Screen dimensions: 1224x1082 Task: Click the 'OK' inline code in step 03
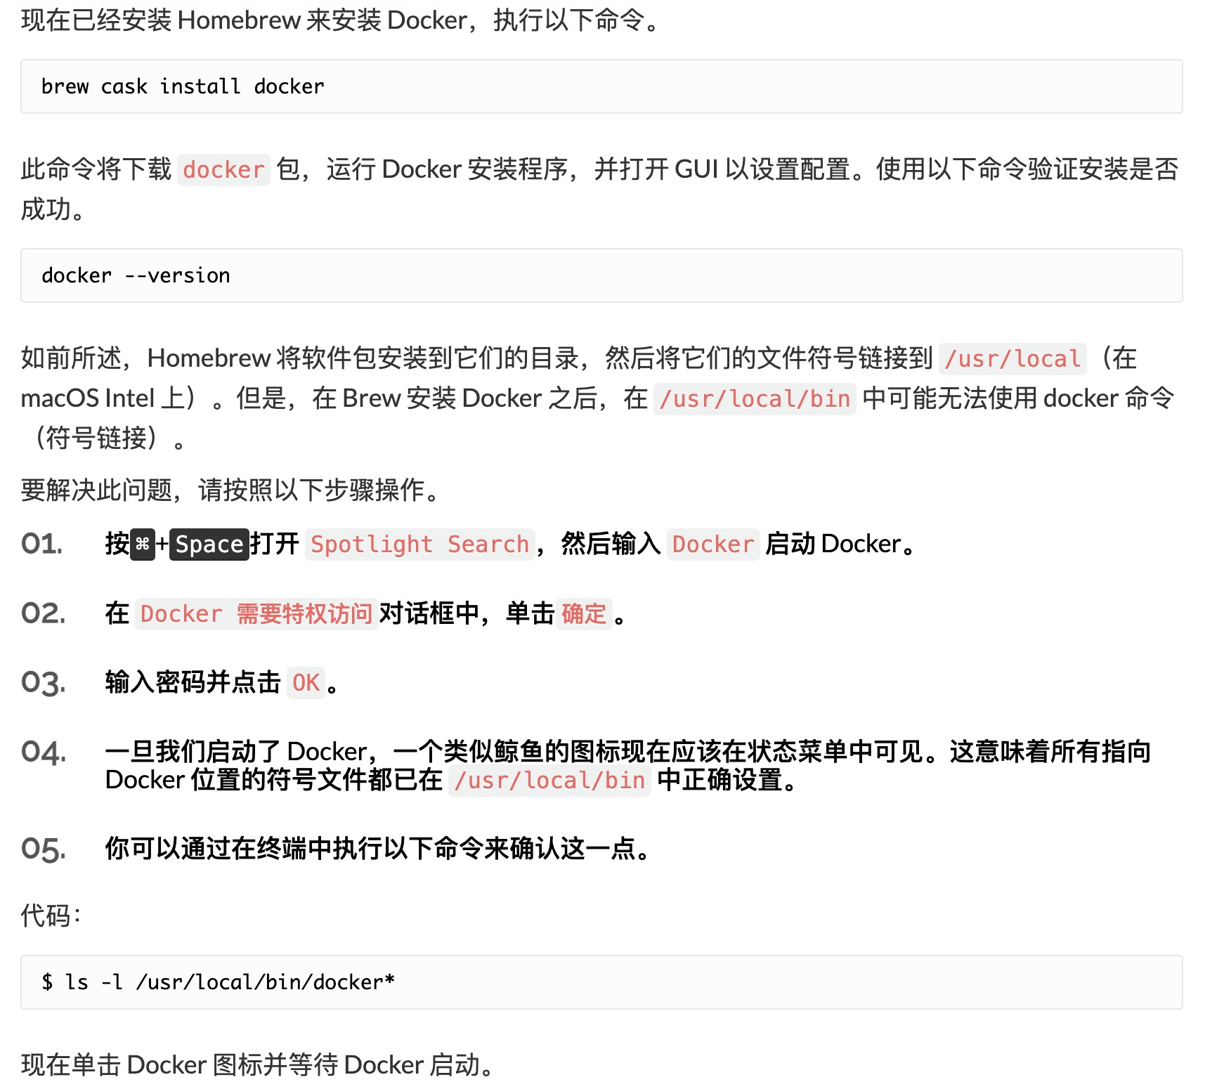[306, 683]
